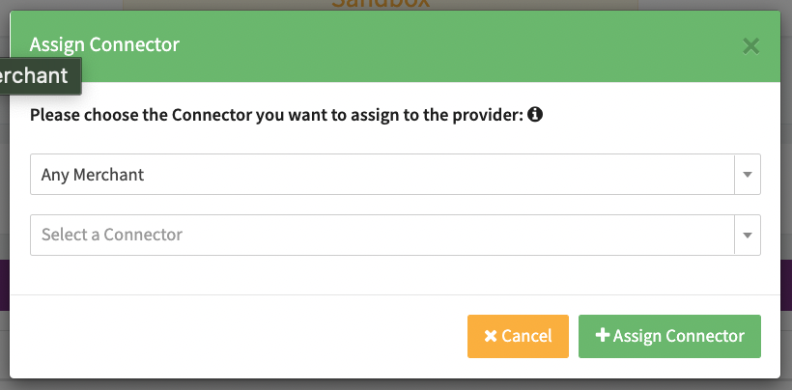
Task: Click the Sandbox label behind the dialog
Action: (x=381, y=4)
